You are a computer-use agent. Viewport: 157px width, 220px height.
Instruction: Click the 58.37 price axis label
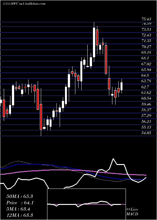pyautogui.click(x=146, y=110)
